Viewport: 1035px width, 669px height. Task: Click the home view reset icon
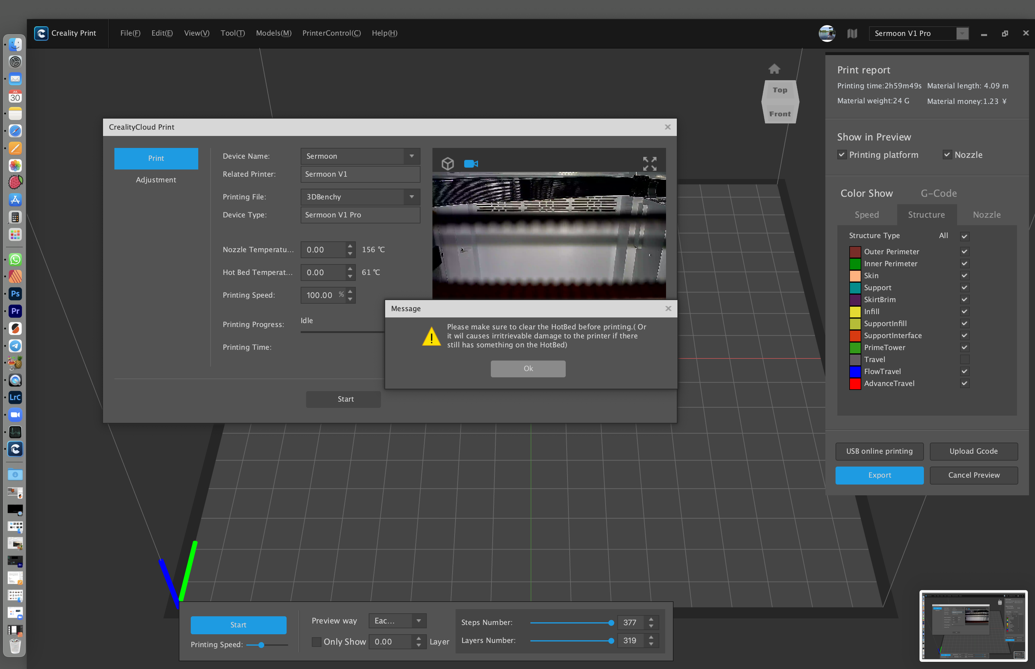[x=774, y=69]
